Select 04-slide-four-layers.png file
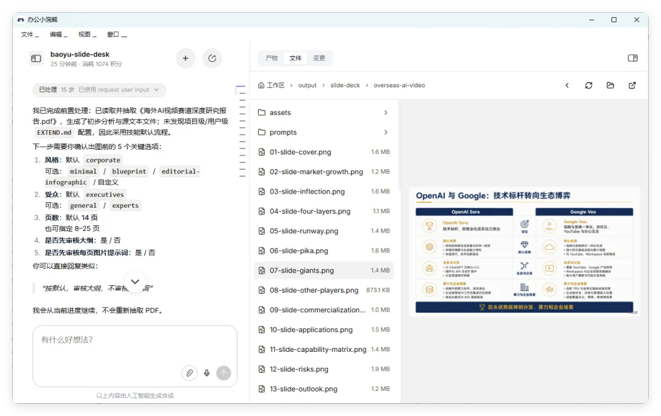The height and width of the screenshot is (416, 661). click(324, 211)
